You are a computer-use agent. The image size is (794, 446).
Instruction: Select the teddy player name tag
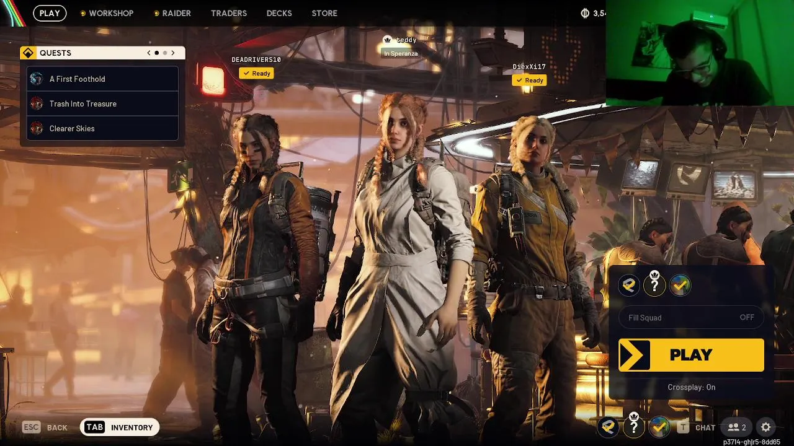tap(407, 40)
